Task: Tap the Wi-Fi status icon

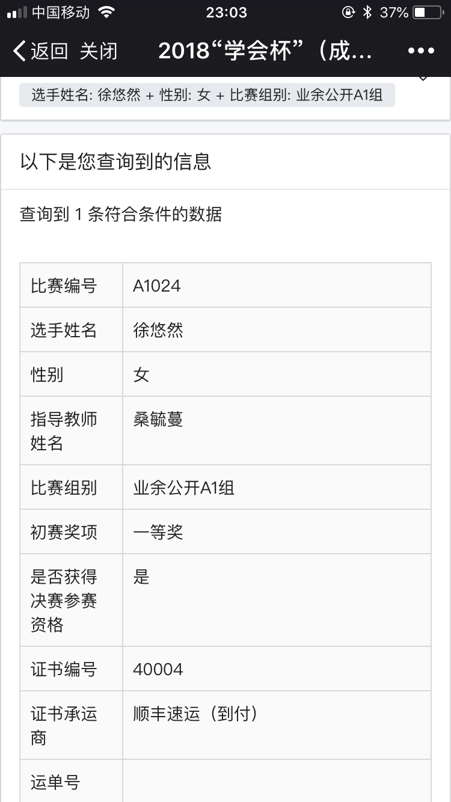Action: (x=106, y=12)
